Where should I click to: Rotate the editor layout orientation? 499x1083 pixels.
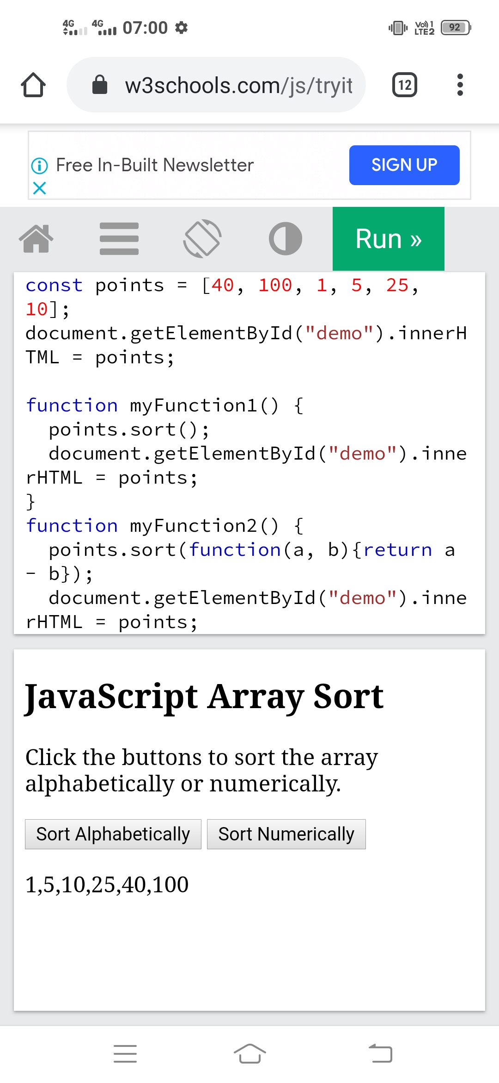tap(202, 239)
